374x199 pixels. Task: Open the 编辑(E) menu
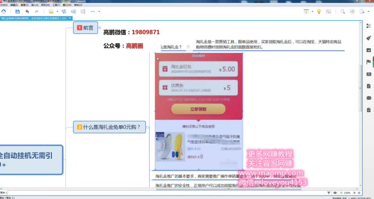[14, 5]
